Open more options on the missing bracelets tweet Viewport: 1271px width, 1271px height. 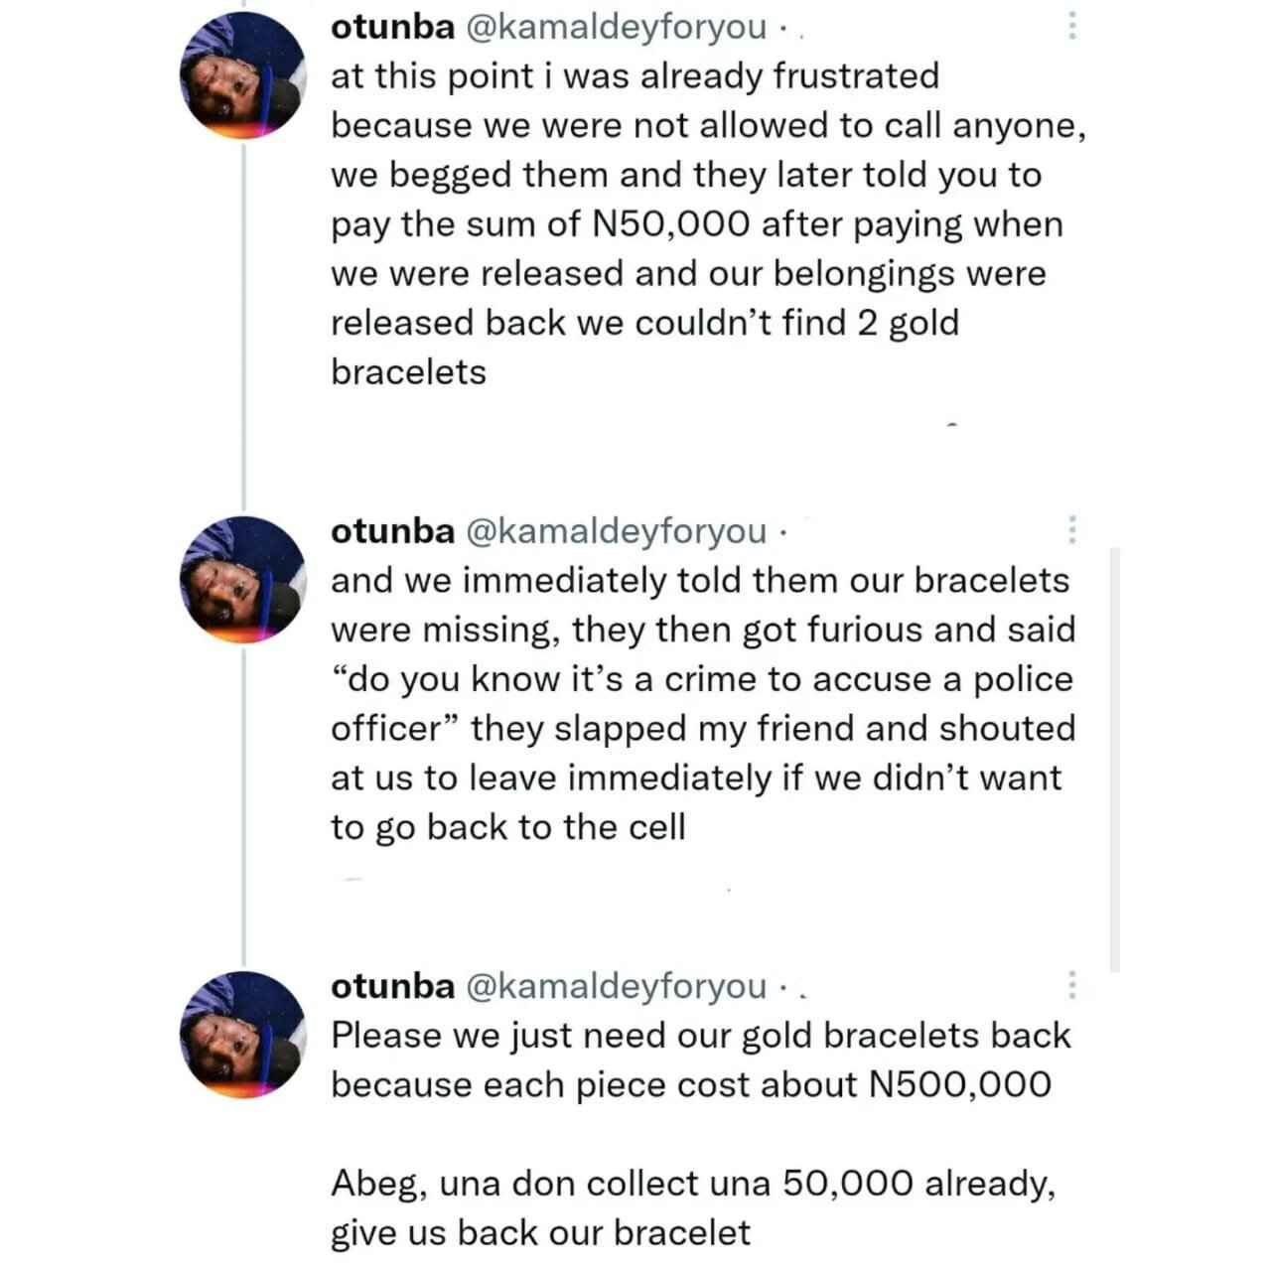pos(1071,530)
